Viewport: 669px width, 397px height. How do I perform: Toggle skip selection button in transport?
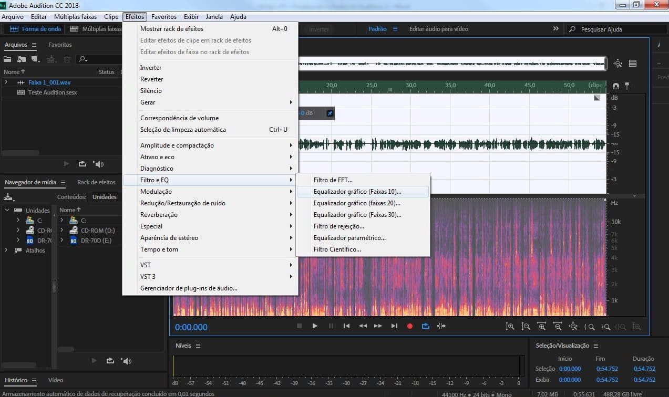[x=441, y=326]
